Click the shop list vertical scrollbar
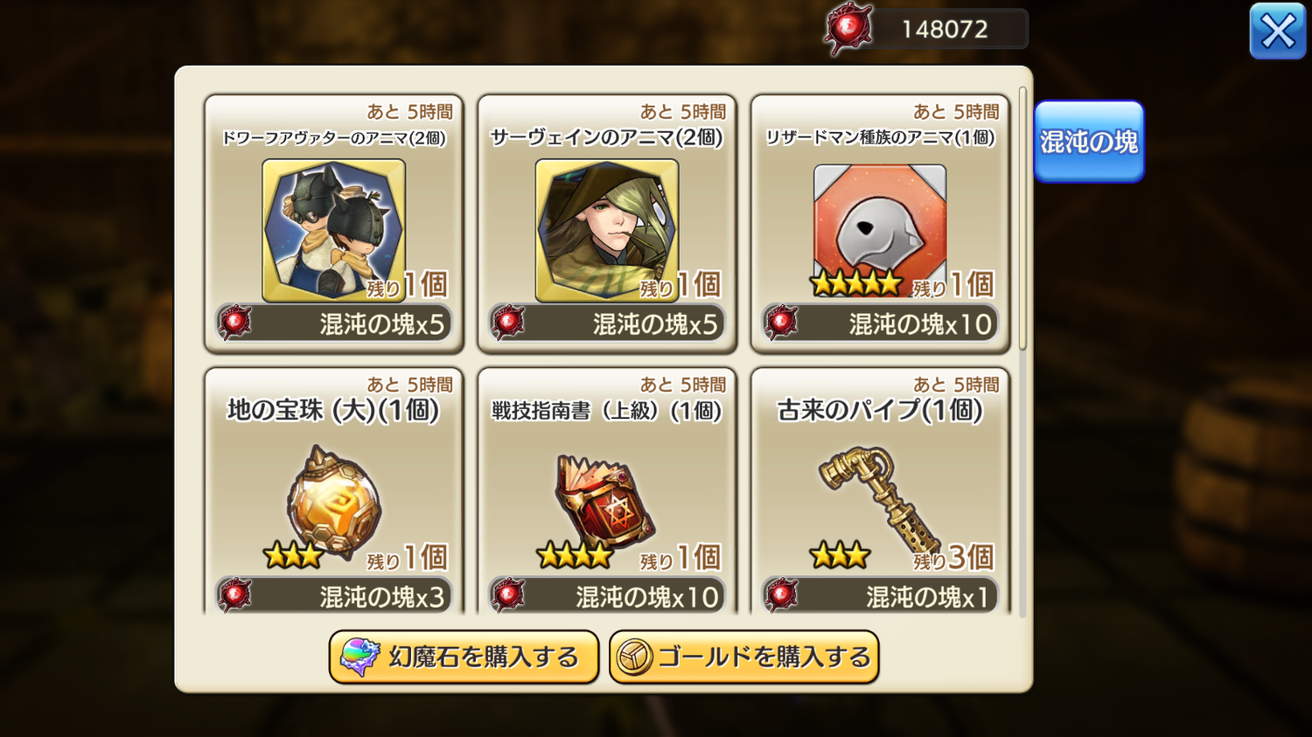This screenshot has width=1312, height=737. 1022,219
